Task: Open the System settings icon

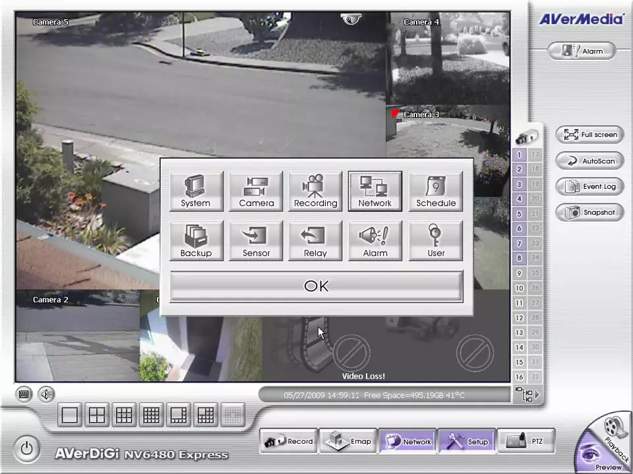Action: pos(196,192)
